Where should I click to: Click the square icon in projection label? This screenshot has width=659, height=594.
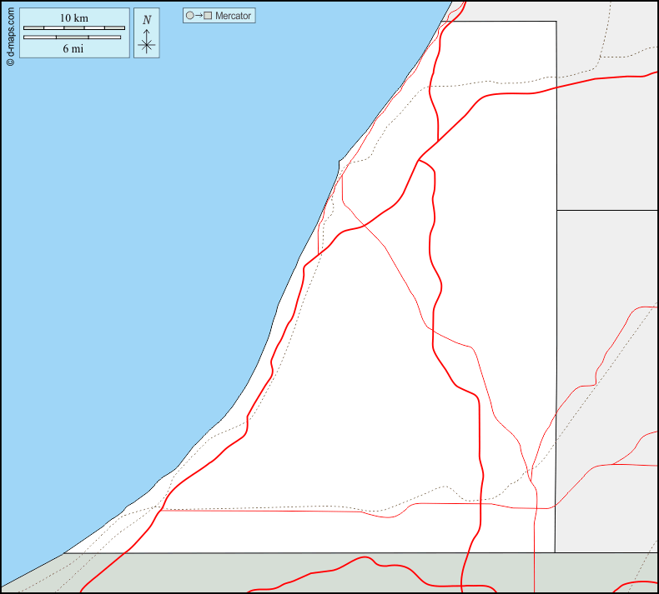208,16
